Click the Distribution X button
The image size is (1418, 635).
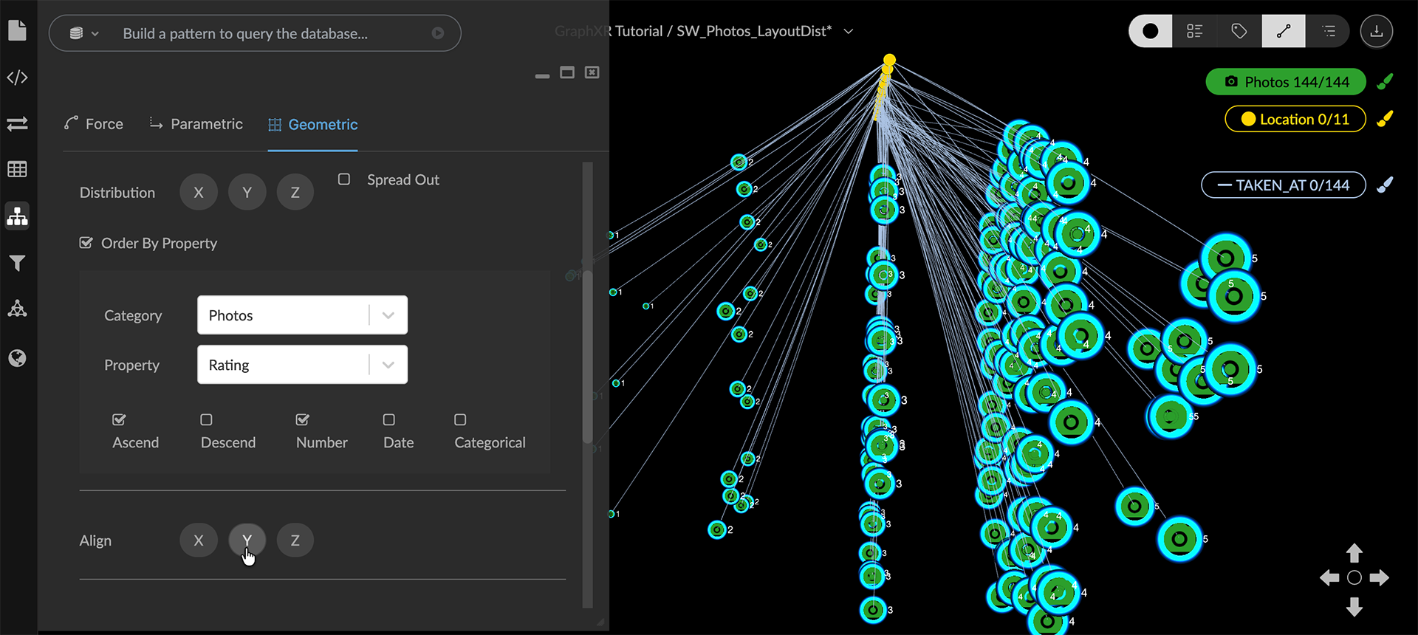199,193
